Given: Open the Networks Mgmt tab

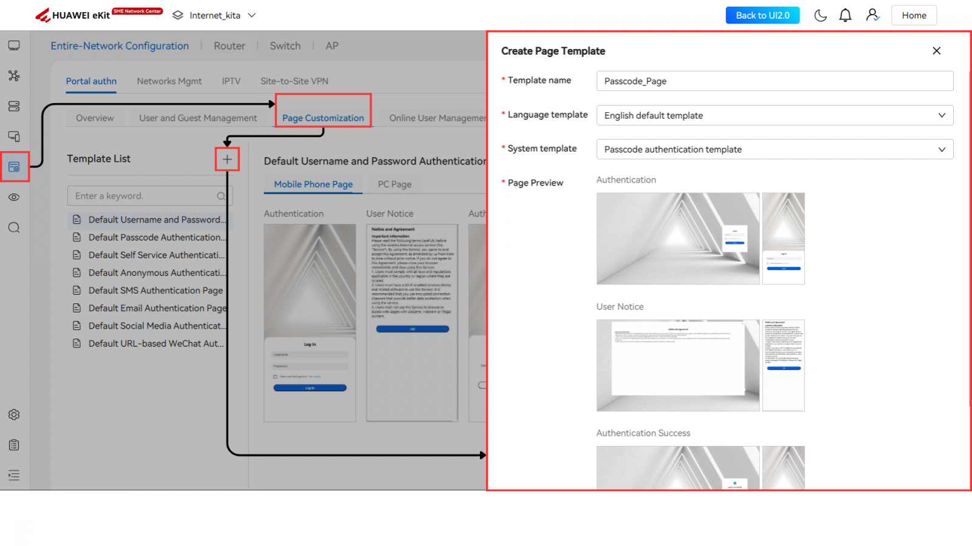Looking at the screenshot, I should coord(169,81).
